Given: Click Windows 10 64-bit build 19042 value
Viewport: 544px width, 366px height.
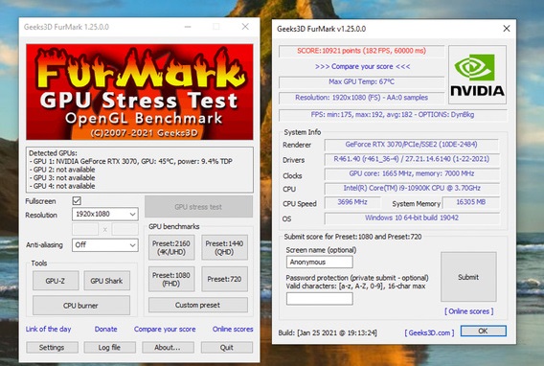Looking at the screenshot, I should point(412,217).
